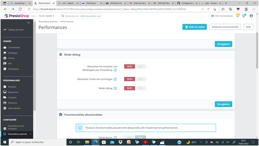Click the Read aloud icon

pyautogui.click(x=208, y=9)
